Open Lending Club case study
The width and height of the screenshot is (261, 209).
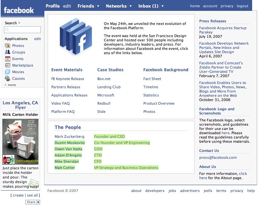(x=109, y=87)
